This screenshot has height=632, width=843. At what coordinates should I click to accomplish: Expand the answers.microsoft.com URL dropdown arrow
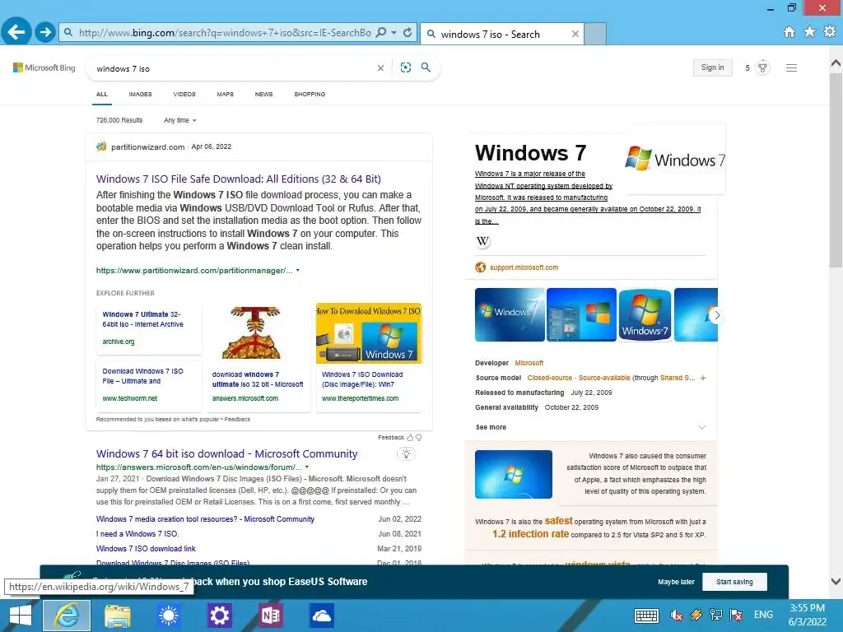pyautogui.click(x=307, y=467)
